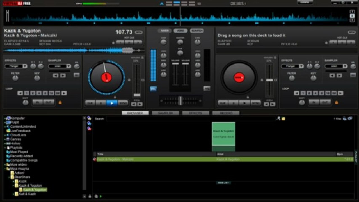This screenshot has height=202, width=359.
Task: Click REC button on left deck sampler
Action: (77, 75)
